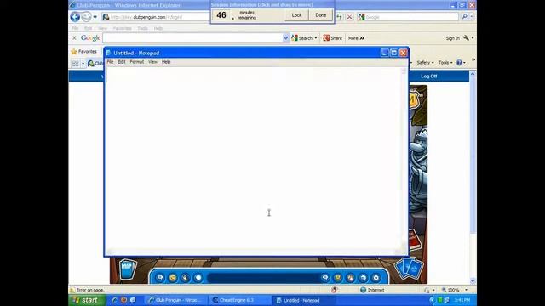Launch Internet Explorer from Quick Launch
545x306 pixels.
coord(114,300)
